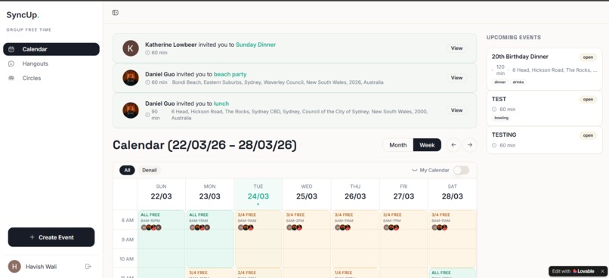View the Sunday Dinner invitation
The image size is (609, 278).
click(x=456, y=48)
